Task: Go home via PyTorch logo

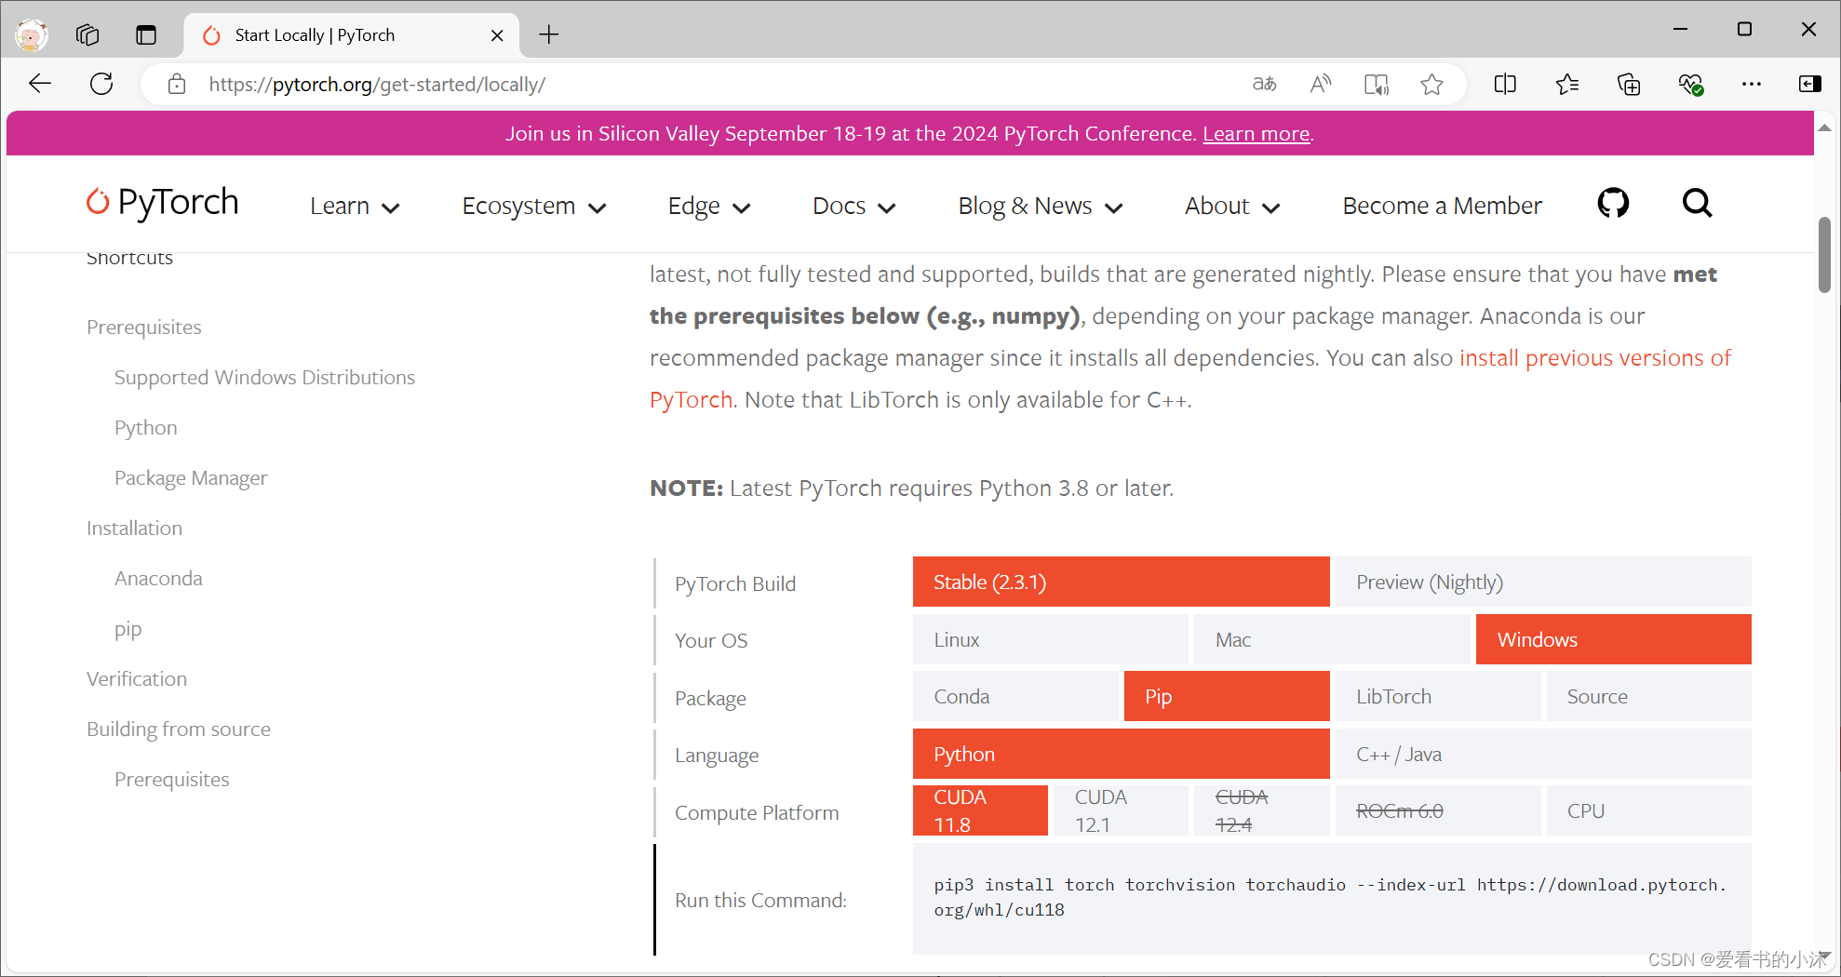Action: 163,203
